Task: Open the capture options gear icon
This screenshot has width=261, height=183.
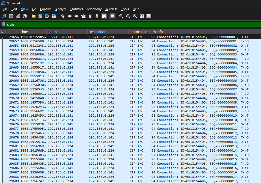Action: (x=25, y=16)
